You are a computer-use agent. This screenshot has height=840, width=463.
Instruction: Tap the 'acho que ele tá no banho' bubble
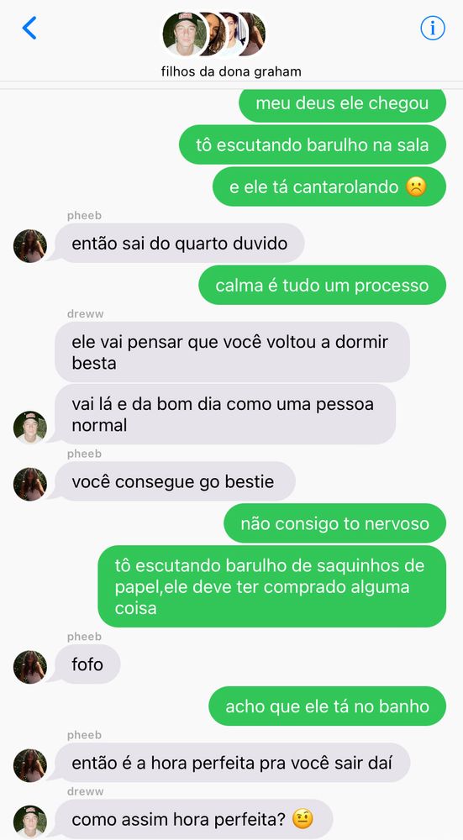coord(327,706)
